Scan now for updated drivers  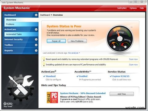[134, 64]
